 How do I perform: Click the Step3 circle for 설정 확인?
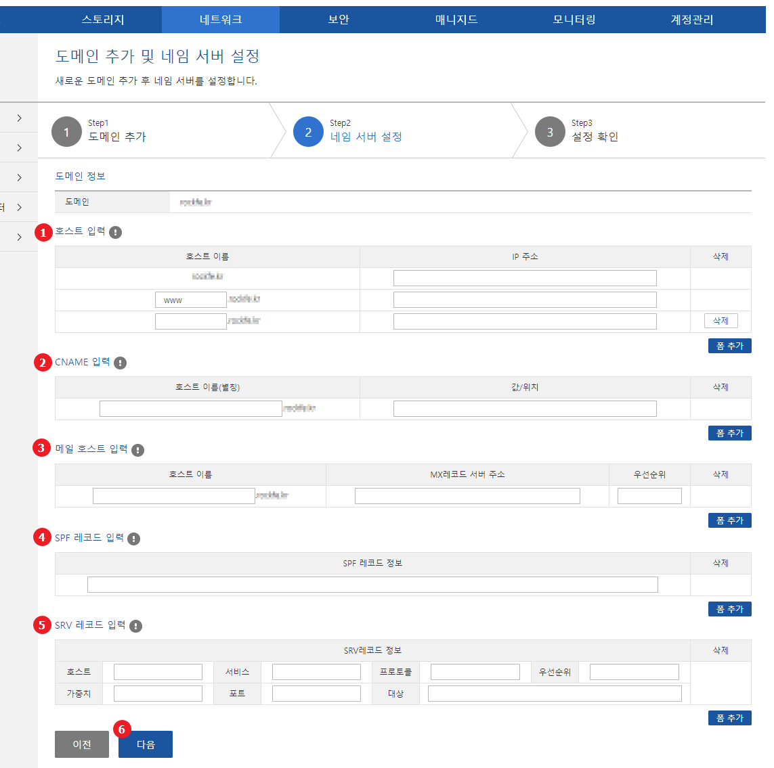[550, 132]
